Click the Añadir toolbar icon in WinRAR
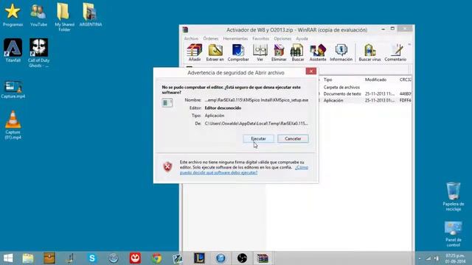The width and height of the screenshot is (472, 265). (195, 52)
